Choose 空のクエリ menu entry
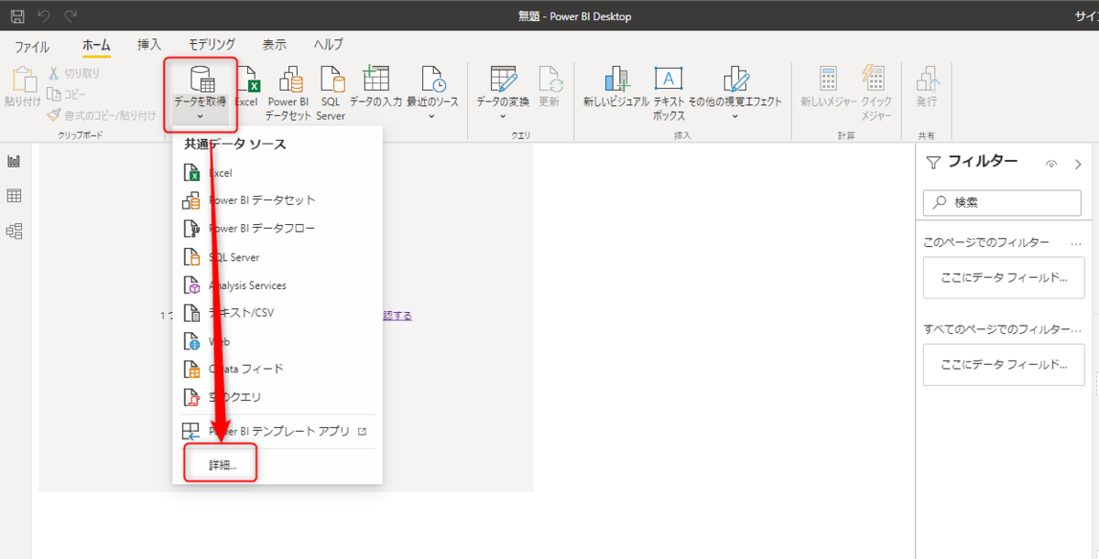This screenshot has width=1099, height=559. 277,397
